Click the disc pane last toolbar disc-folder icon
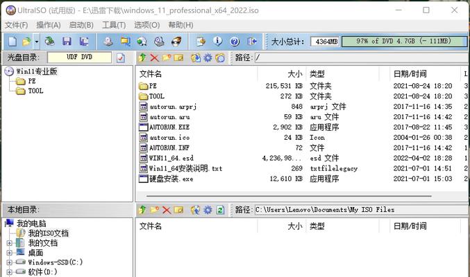Screen dimensions: 470x277 (x=220, y=57)
